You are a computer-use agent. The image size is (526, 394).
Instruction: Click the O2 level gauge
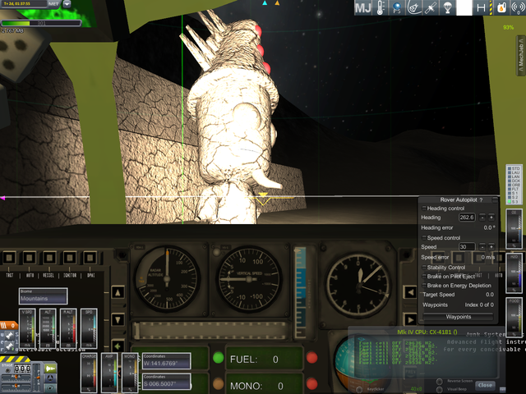(x=514, y=229)
